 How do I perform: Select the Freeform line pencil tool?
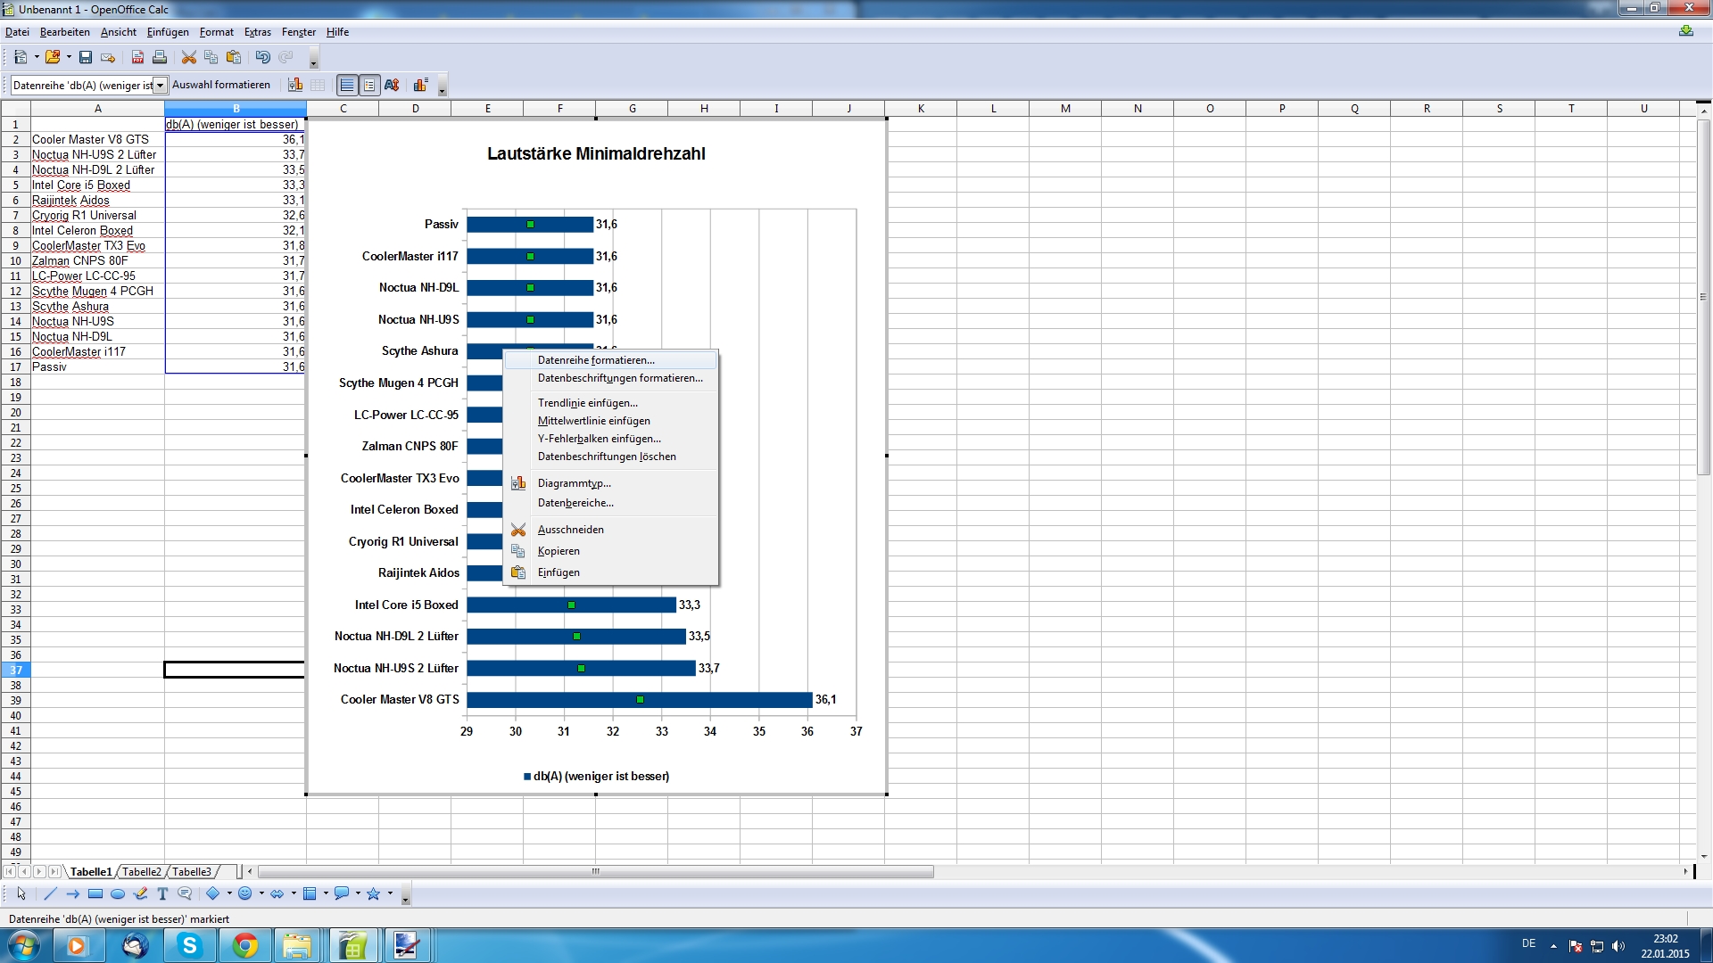[140, 893]
